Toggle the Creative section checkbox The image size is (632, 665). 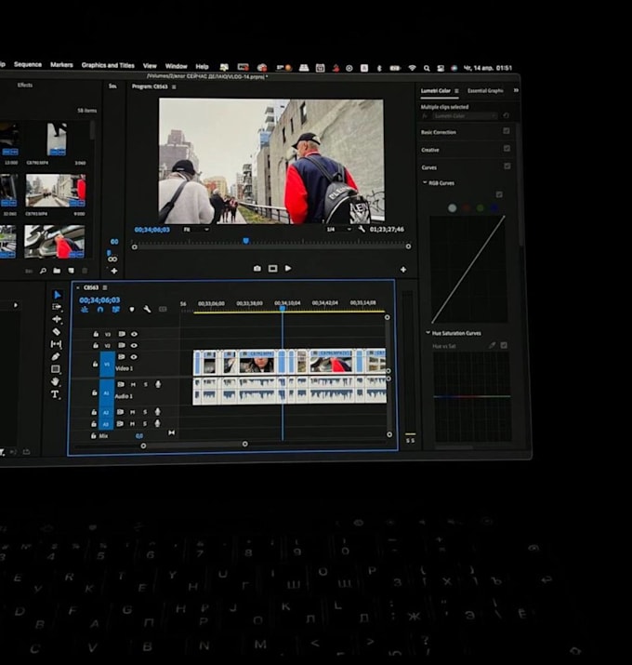(507, 149)
